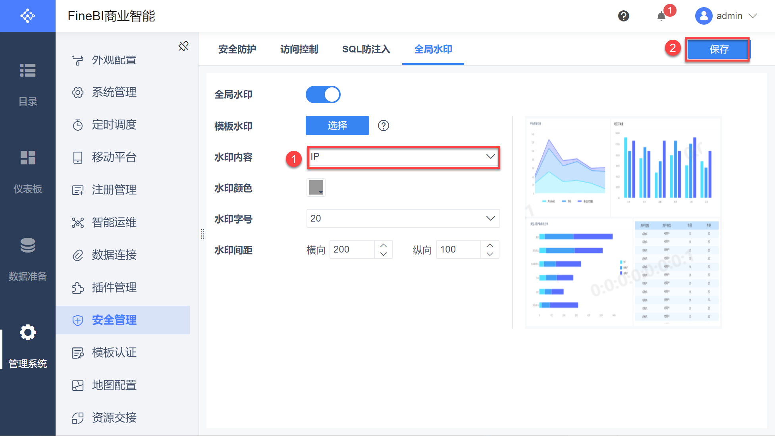Open the 管理系统 gear icon
This screenshot has height=436, width=775.
[x=28, y=332]
